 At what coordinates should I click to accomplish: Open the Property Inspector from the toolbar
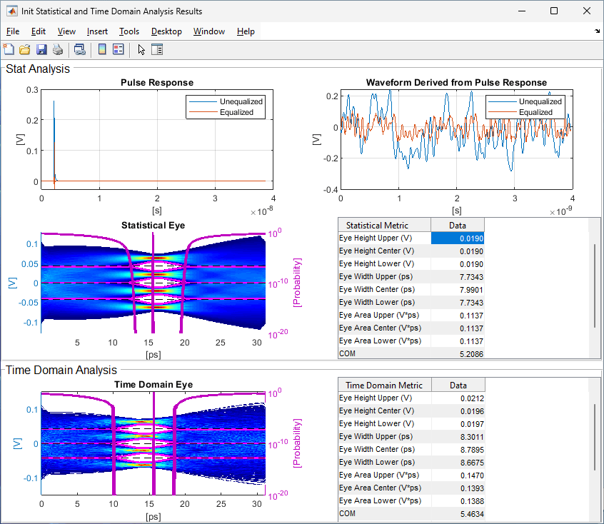[157, 49]
